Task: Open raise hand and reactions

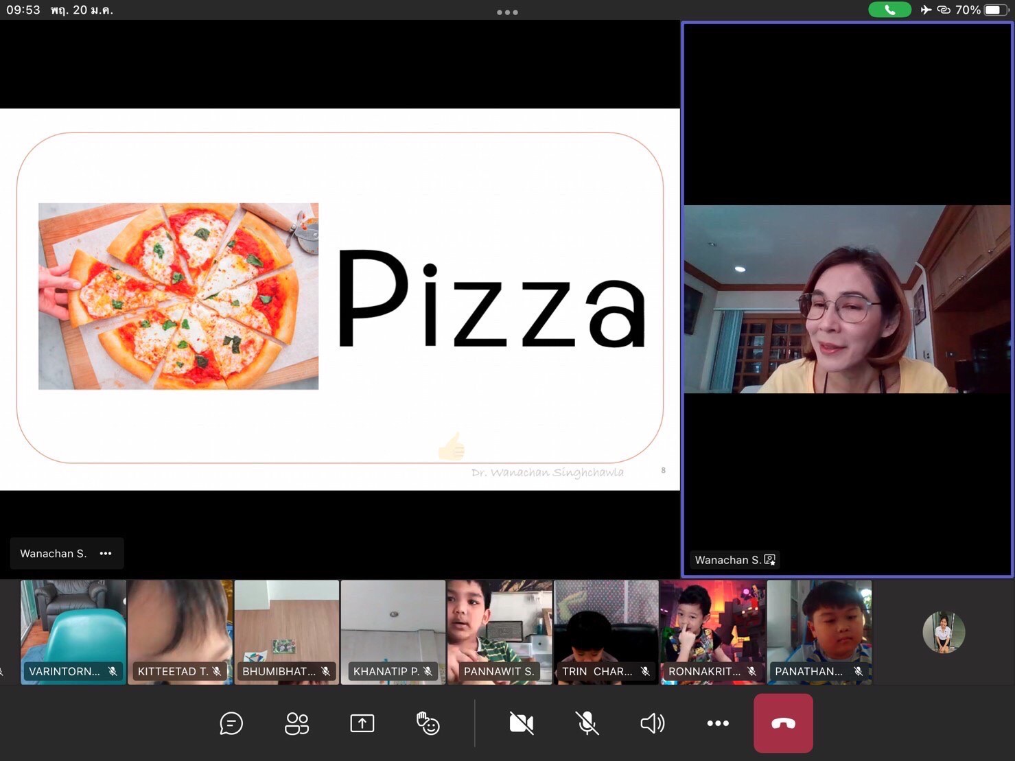Action: click(428, 723)
